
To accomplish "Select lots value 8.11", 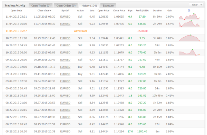I will click(x=92, y=132).
